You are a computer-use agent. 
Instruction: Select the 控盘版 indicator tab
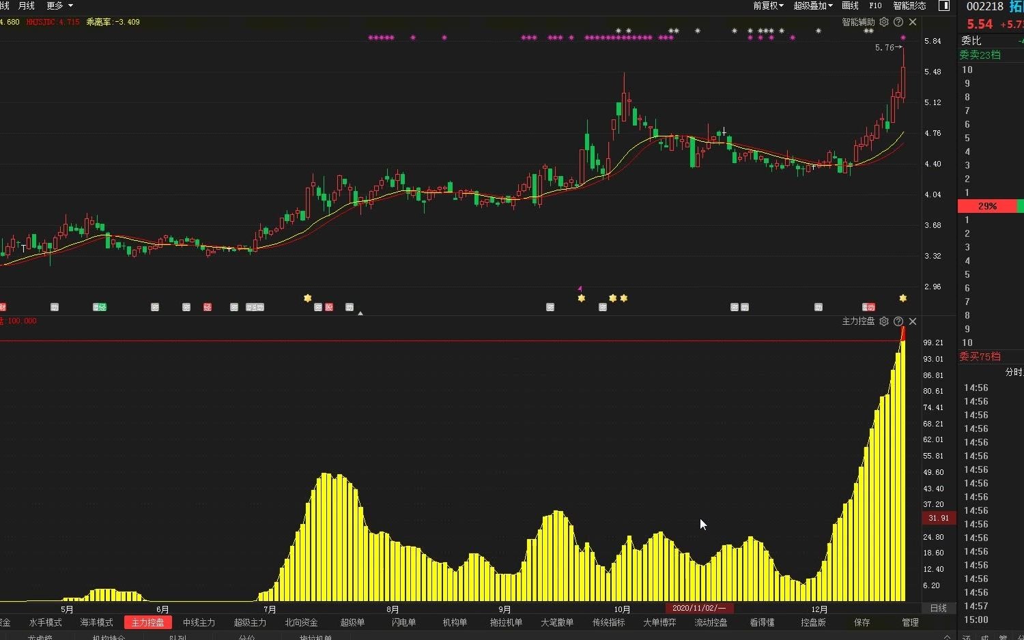[814, 622]
